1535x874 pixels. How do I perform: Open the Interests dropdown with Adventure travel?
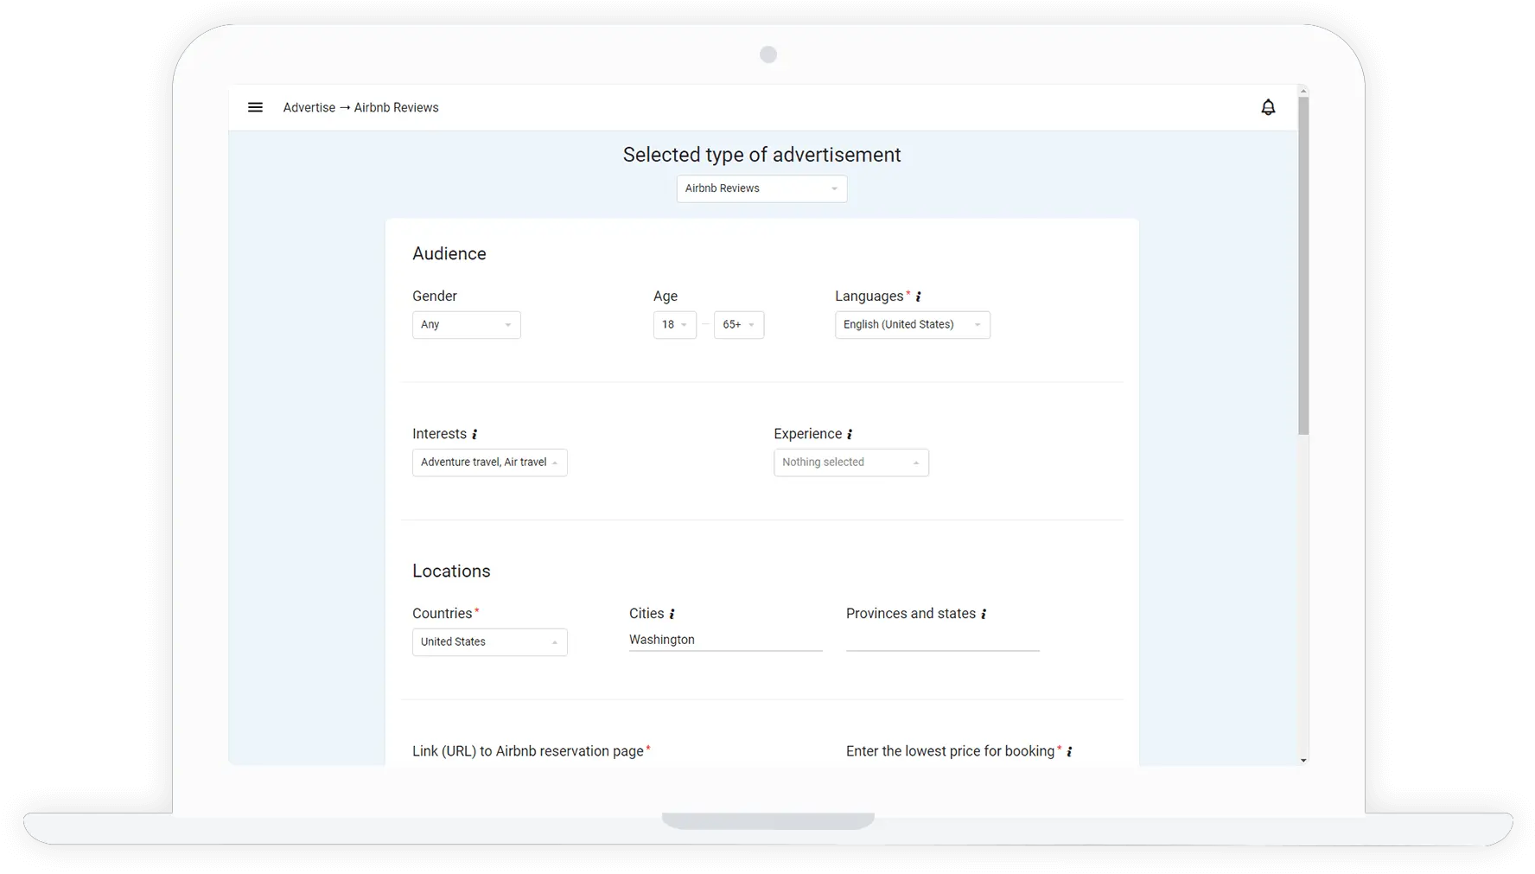coord(489,463)
